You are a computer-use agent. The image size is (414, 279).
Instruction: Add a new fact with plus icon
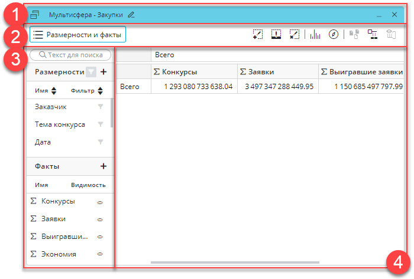103,166
